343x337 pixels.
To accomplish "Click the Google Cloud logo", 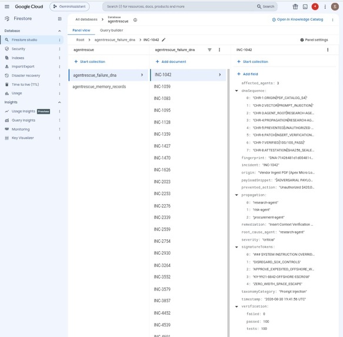I will (x=29, y=6).
